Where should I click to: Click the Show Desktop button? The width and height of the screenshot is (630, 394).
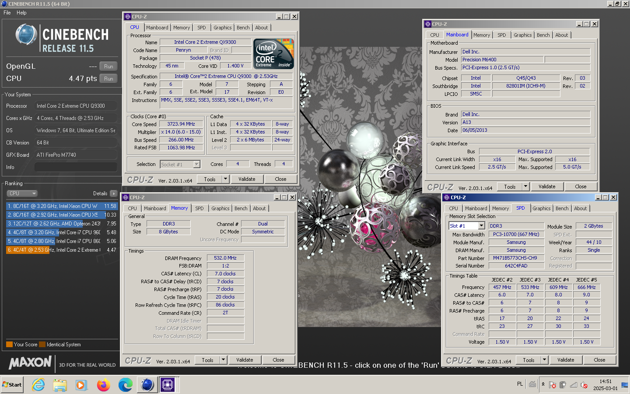click(x=625, y=385)
